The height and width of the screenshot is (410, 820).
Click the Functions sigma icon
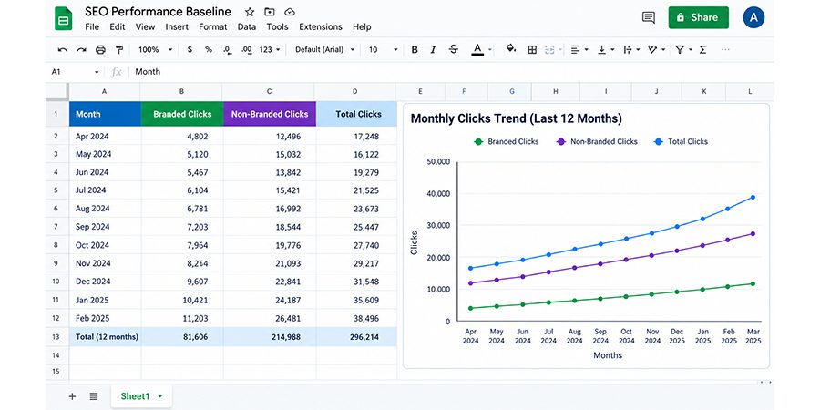[x=702, y=50]
